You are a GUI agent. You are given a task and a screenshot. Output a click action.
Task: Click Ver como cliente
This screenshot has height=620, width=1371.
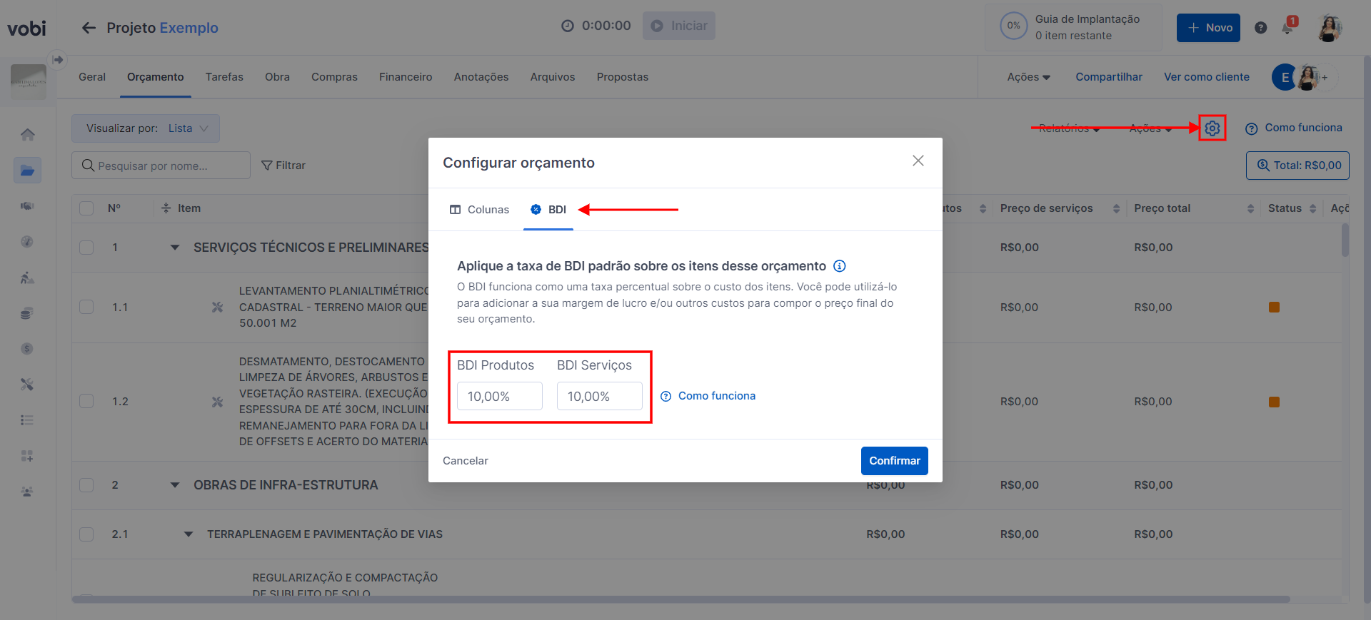pos(1207,77)
